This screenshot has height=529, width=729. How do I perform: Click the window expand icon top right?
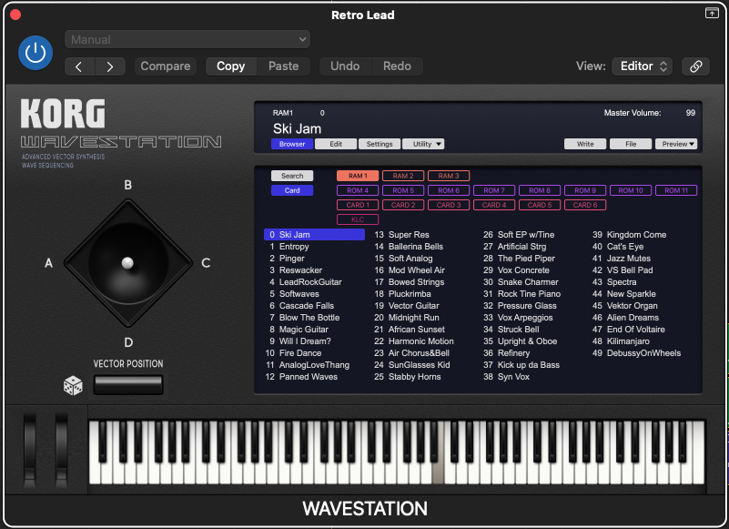712,13
